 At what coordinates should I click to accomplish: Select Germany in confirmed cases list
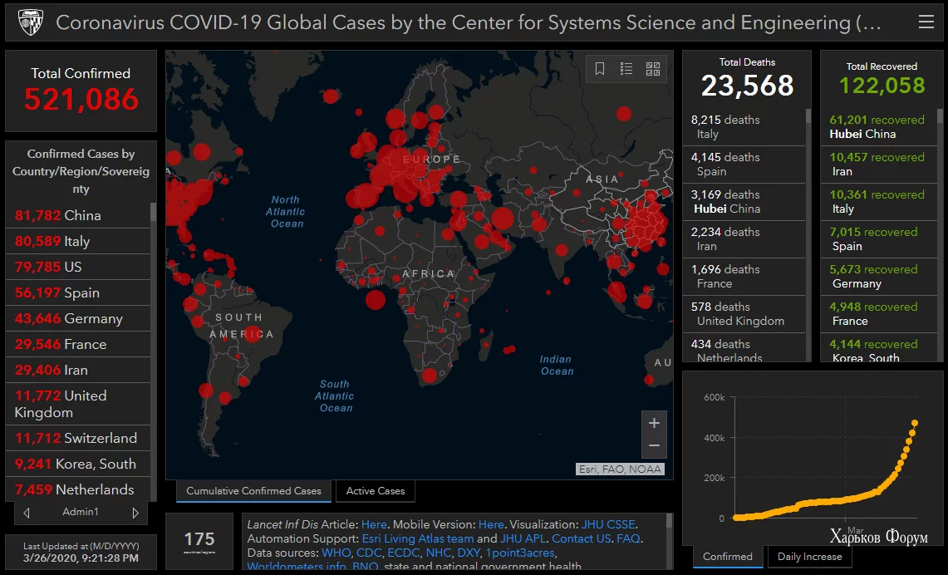click(78, 318)
